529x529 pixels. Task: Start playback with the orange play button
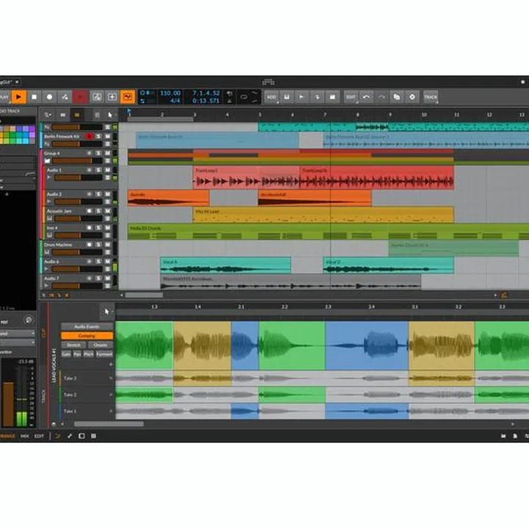18,97
